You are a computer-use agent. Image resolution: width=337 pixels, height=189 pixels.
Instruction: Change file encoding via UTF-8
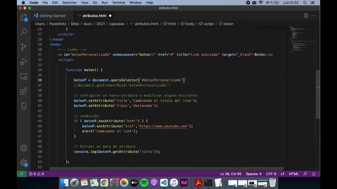tap(271, 174)
